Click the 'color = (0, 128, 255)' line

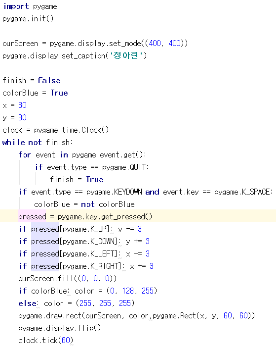click(88, 291)
